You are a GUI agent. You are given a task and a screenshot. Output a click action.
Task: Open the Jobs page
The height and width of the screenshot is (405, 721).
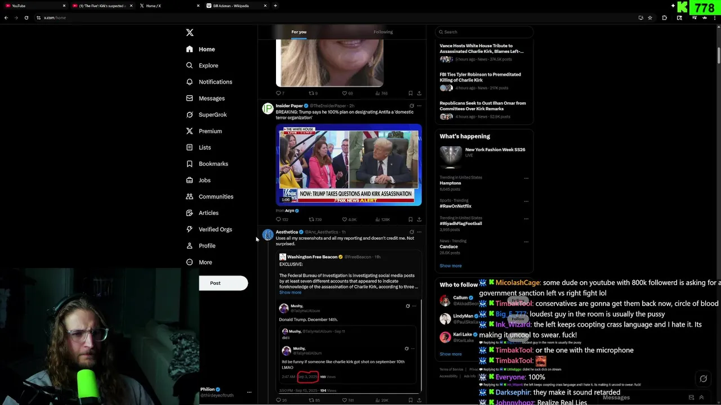198,180
